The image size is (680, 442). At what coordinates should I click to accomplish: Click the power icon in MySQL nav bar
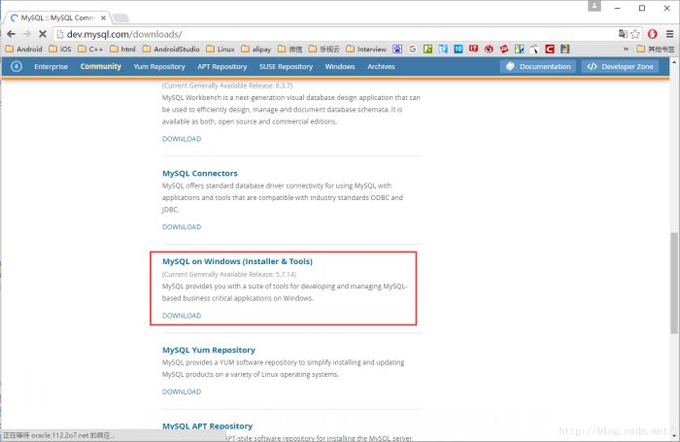16,66
